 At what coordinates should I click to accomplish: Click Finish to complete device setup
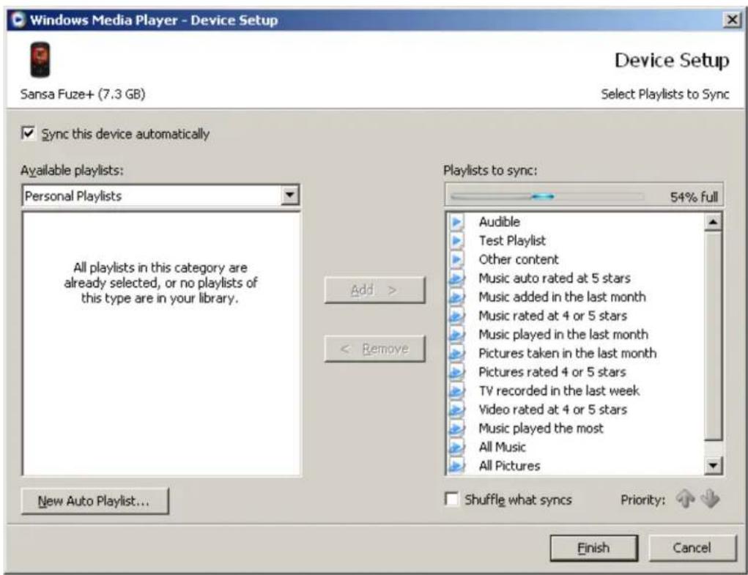pyautogui.click(x=594, y=548)
